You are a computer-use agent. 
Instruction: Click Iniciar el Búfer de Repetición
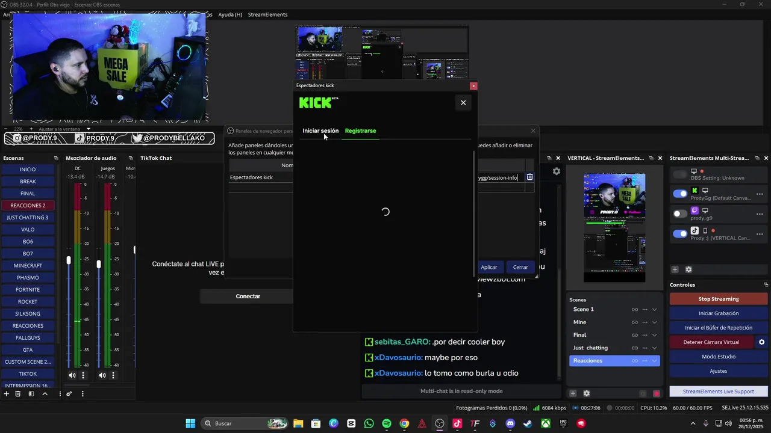click(719, 328)
